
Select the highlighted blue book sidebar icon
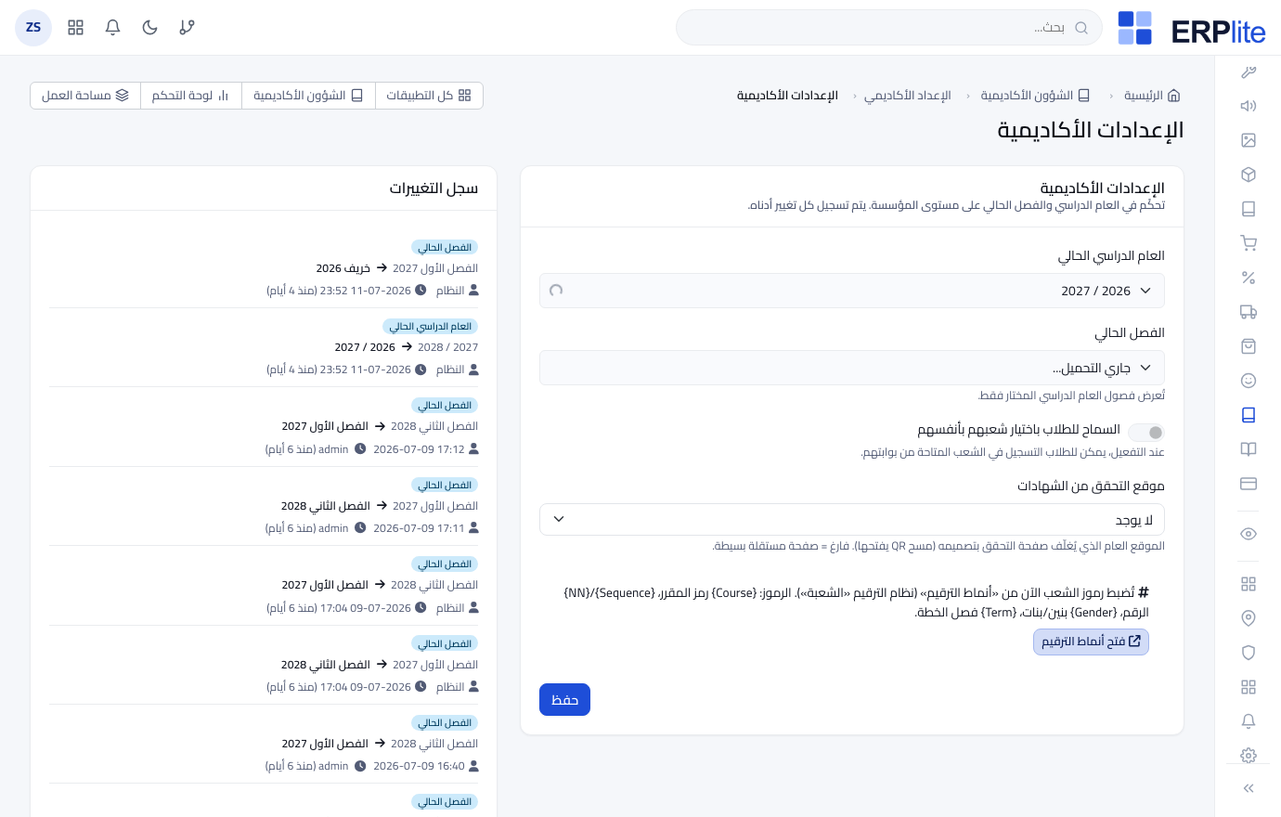click(1249, 415)
